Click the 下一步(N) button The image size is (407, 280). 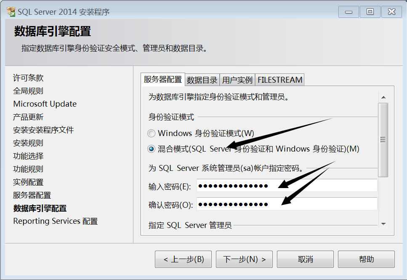pos(244,259)
